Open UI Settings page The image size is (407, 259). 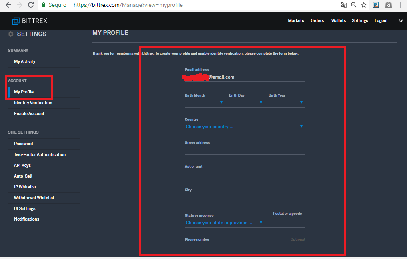pos(25,208)
